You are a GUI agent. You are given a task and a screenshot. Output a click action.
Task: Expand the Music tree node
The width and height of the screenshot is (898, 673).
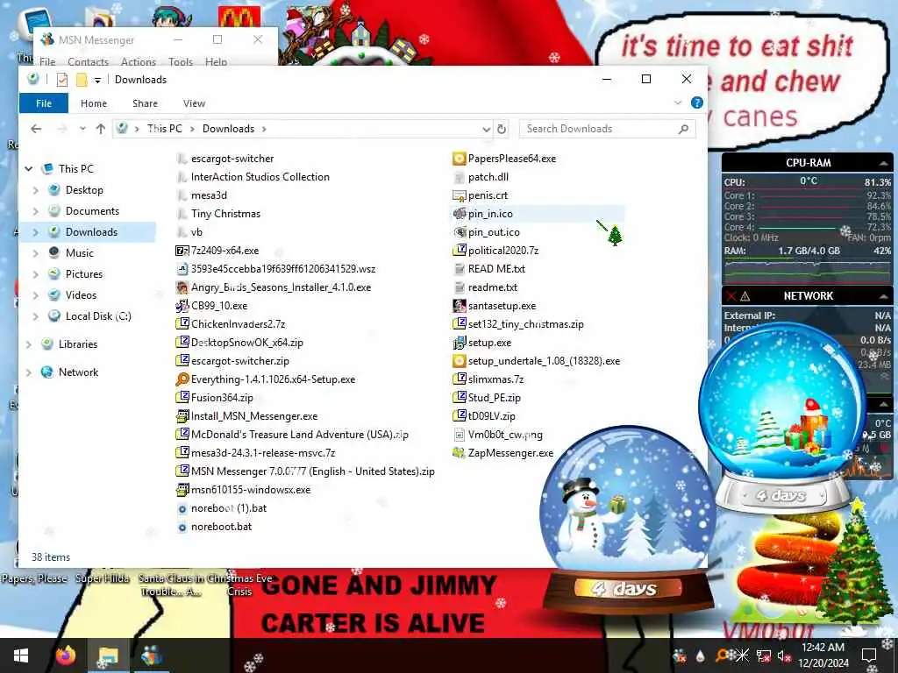(35, 253)
